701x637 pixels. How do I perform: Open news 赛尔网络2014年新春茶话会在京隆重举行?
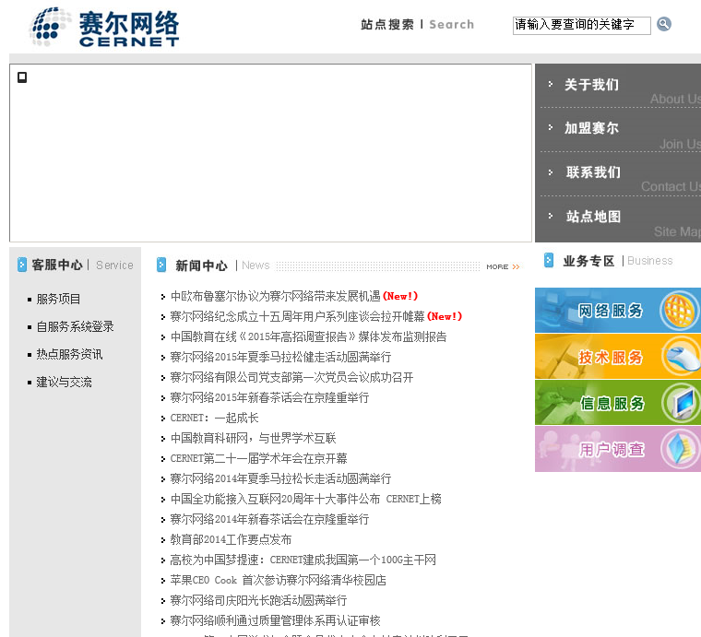point(269,520)
